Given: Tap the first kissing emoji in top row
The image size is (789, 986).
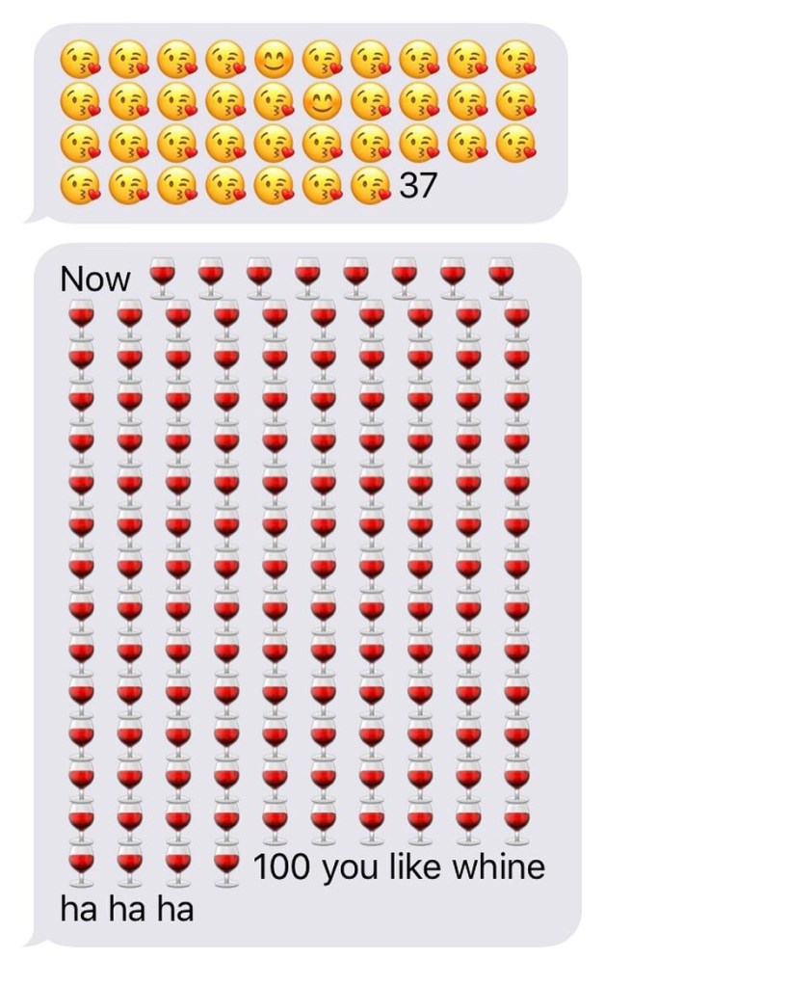Looking at the screenshot, I should [x=80, y=61].
